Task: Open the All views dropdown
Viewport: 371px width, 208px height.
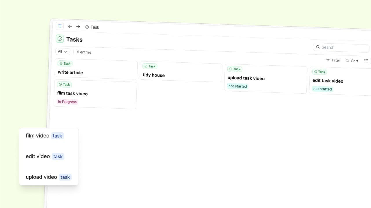Action: point(63,52)
